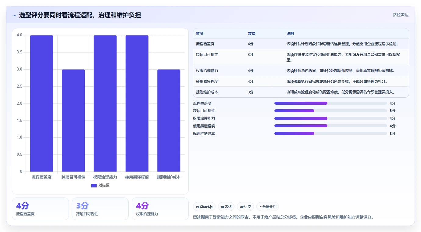Click the 使用易懂程度 x-axis label

[137, 177]
